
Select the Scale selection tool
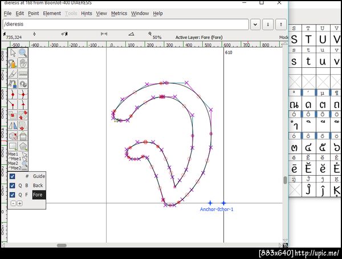point(13,115)
